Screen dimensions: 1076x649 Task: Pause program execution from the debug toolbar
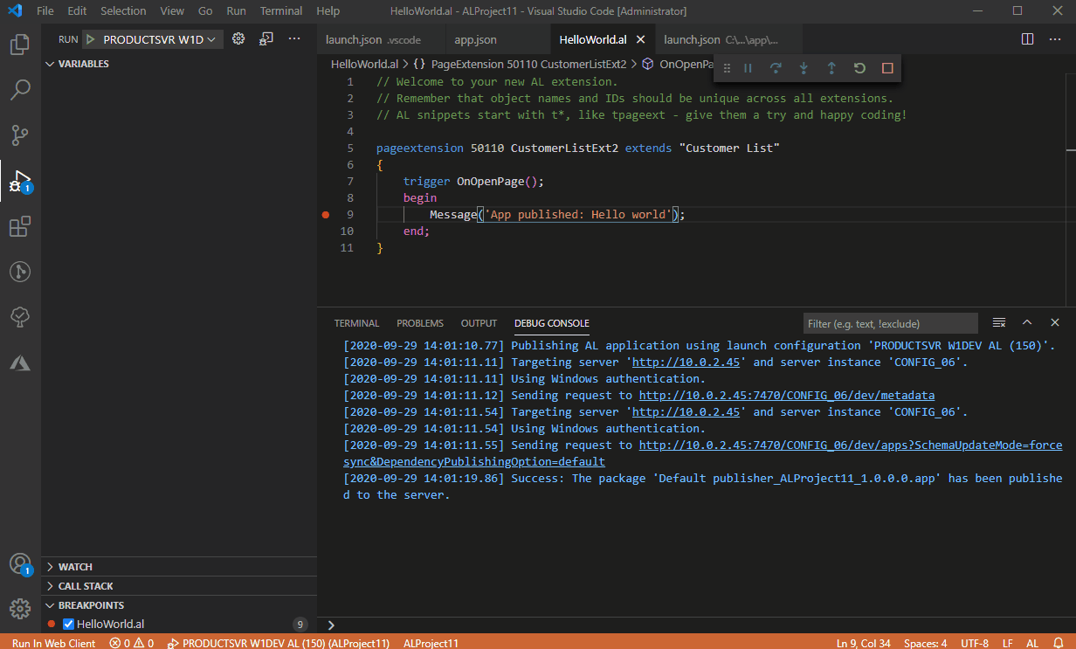748,67
